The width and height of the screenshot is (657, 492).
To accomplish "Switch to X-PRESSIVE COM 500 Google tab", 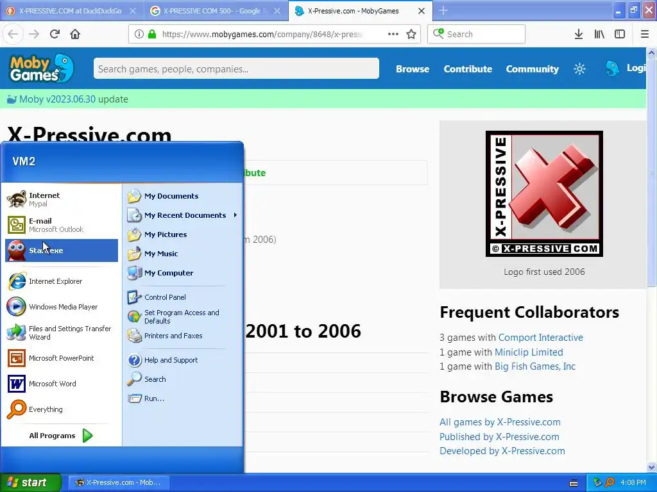I will 216,11.
